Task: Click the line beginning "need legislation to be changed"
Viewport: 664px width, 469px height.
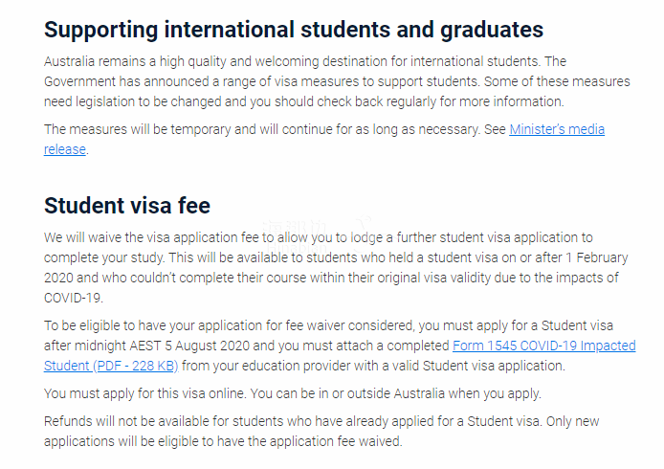Action: point(303,102)
